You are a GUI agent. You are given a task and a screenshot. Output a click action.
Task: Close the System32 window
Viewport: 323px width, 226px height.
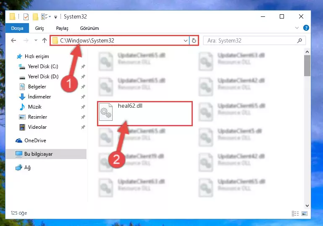[301, 16]
